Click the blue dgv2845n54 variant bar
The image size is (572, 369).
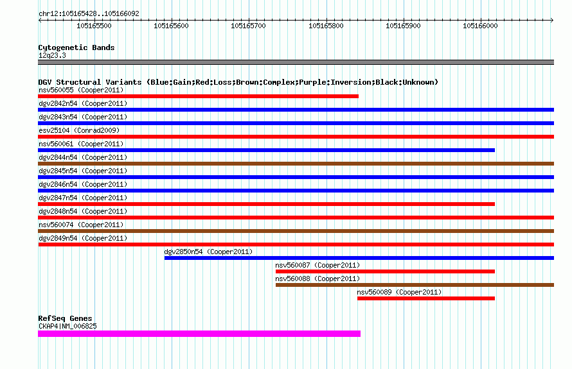coord(296,177)
